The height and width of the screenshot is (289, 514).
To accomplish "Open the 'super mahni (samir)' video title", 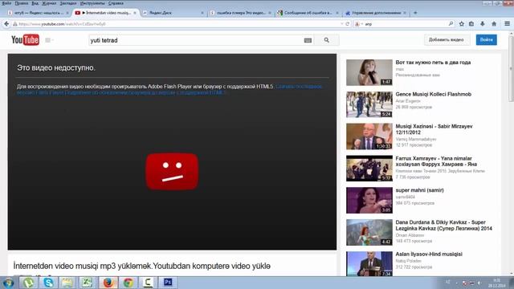I will point(419,190).
